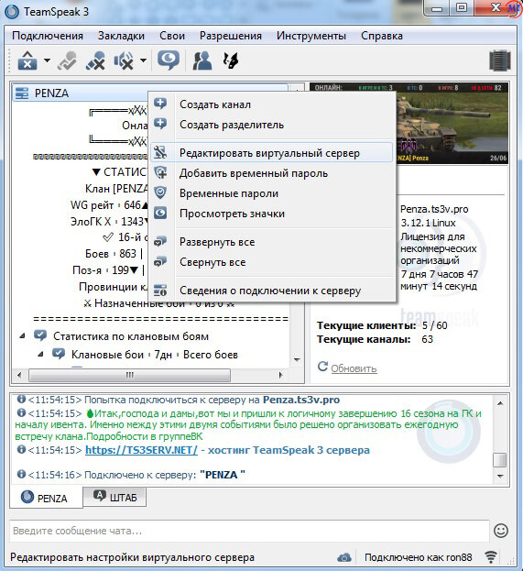Click the Обновить refresh link
523x571 pixels.
pyautogui.click(x=354, y=368)
